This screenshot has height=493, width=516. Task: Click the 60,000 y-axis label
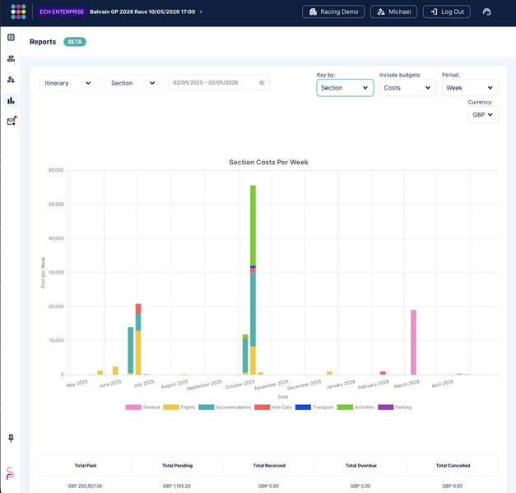56,170
